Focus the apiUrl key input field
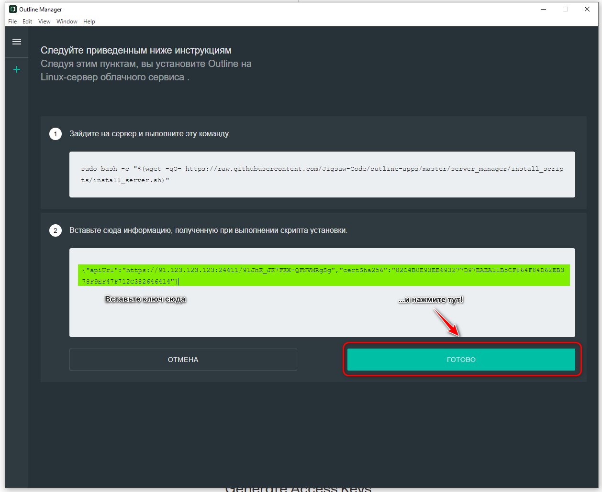602x492 pixels. point(322,293)
